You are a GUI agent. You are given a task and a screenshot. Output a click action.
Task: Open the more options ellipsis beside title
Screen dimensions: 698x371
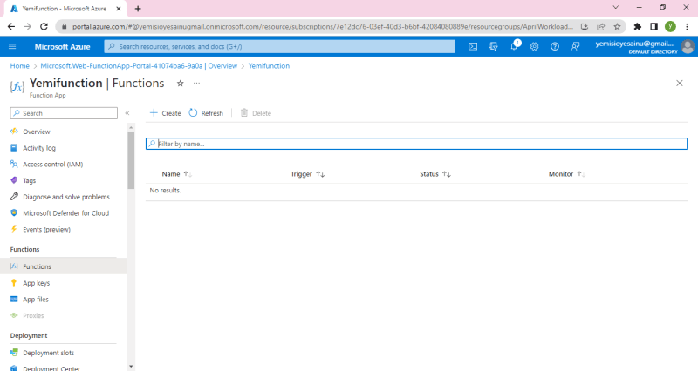(197, 83)
